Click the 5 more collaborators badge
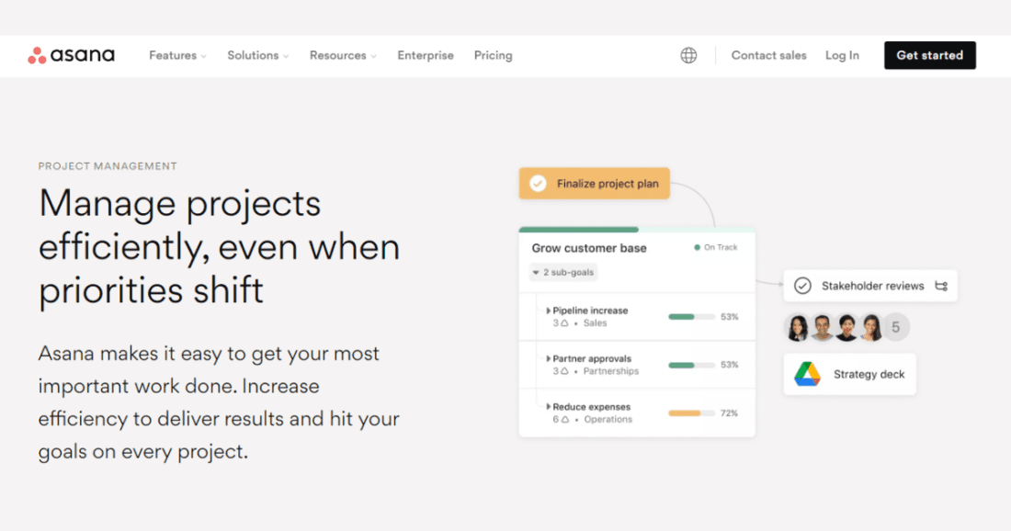This screenshot has width=1011, height=531. pos(896,327)
